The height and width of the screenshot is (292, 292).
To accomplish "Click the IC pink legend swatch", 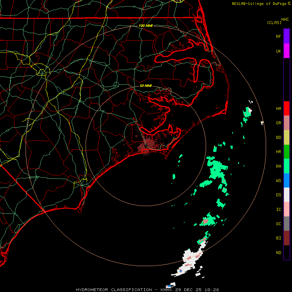I will (286, 209).
